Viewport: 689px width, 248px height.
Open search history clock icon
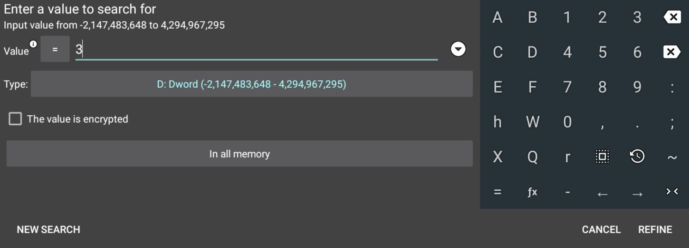pos(637,157)
